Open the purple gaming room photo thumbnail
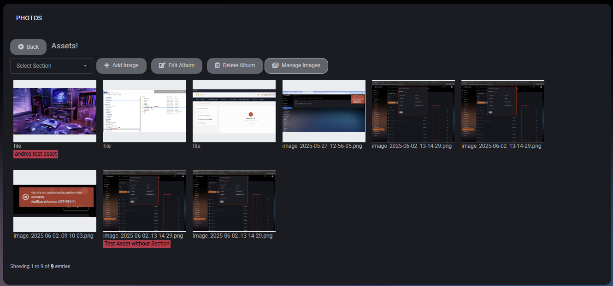 tap(55, 111)
